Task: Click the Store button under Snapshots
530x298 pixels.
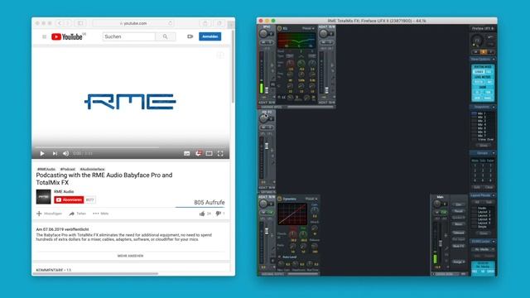Action: pyautogui.click(x=484, y=146)
